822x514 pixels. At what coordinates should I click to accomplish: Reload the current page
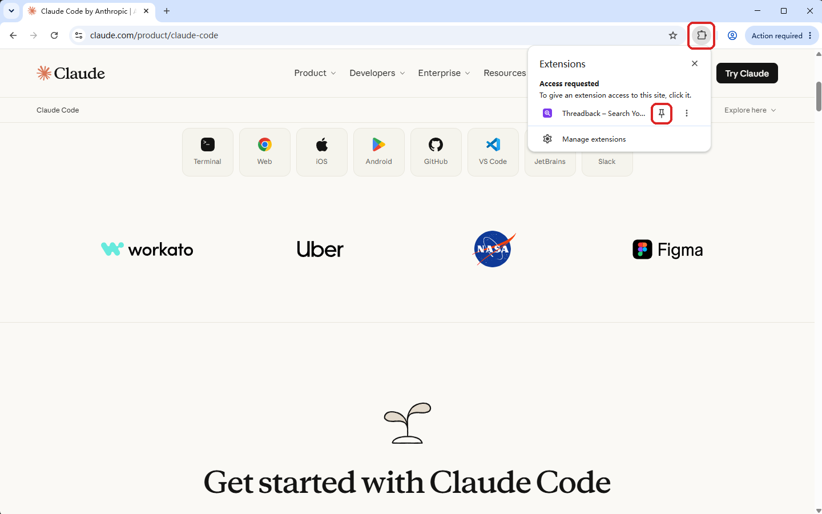point(54,35)
